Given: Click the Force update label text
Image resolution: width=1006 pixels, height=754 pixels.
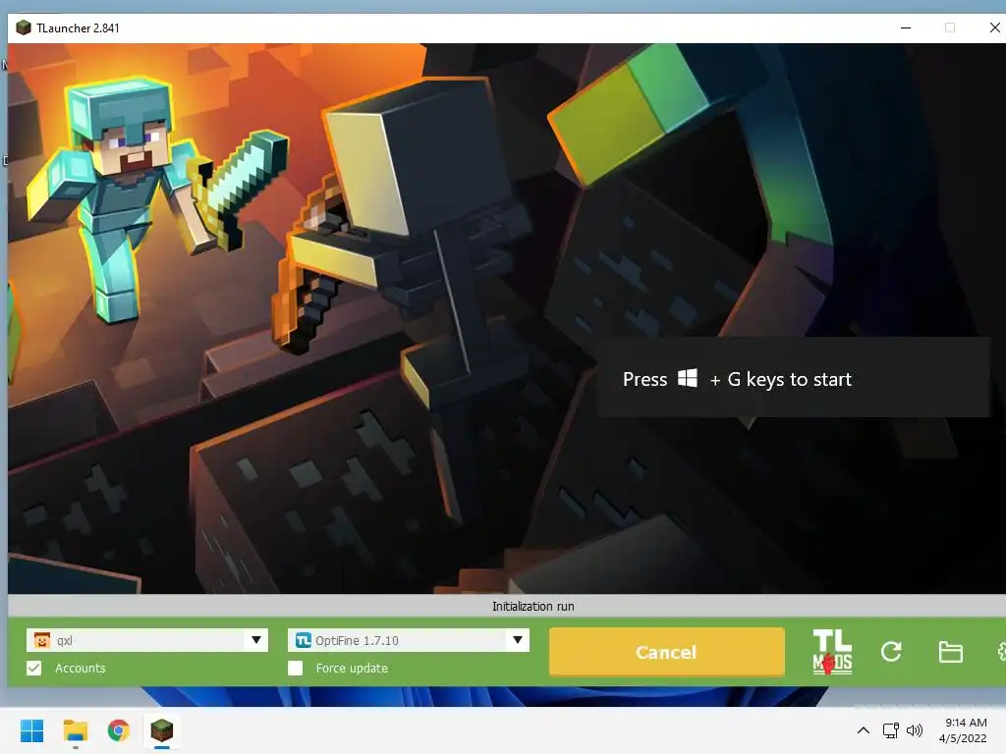Looking at the screenshot, I should 352,668.
